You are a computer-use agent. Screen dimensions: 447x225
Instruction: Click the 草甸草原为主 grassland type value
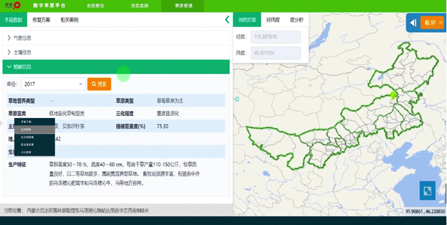[170, 101]
